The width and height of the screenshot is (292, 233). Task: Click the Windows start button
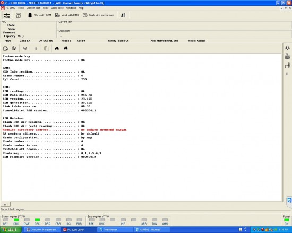[x=10, y=230]
